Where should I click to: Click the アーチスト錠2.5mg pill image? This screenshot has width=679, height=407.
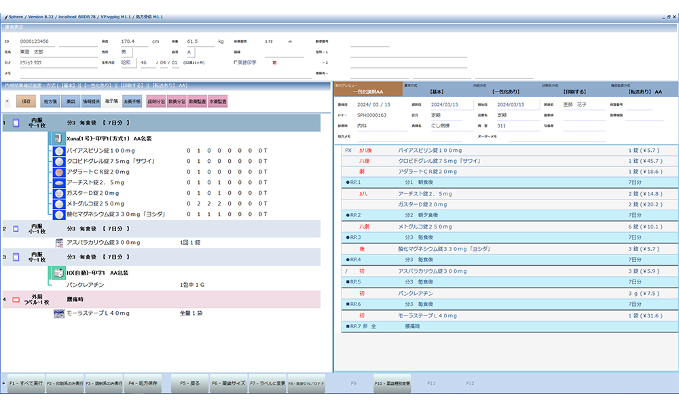tap(59, 182)
